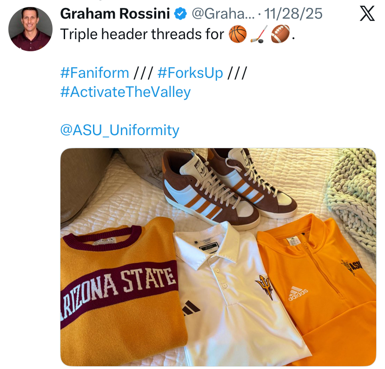The height and width of the screenshot is (369, 385).
Task: Click the #ForksUp hashtag
Action: pyautogui.click(x=190, y=73)
